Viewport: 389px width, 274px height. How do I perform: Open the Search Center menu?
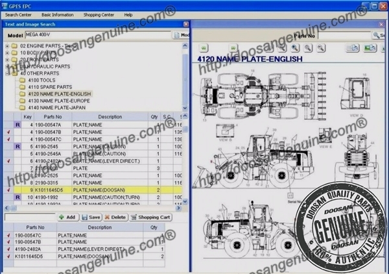(18, 14)
